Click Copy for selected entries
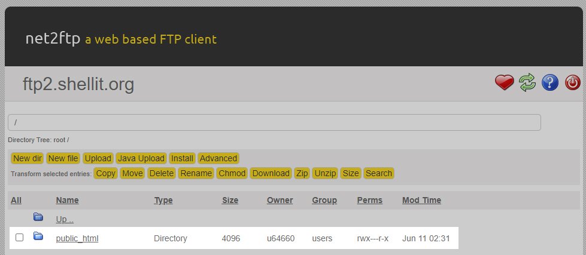The image size is (586, 255). click(x=106, y=173)
